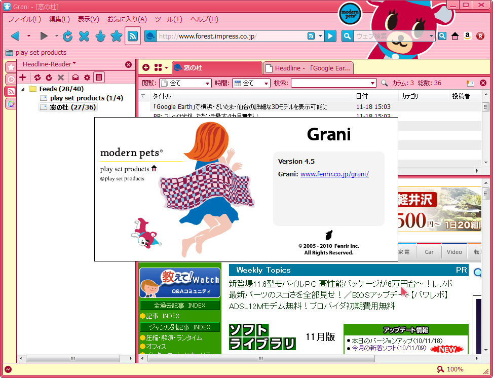Open the www.fenrir.co.jp/grani/ link

(334, 174)
